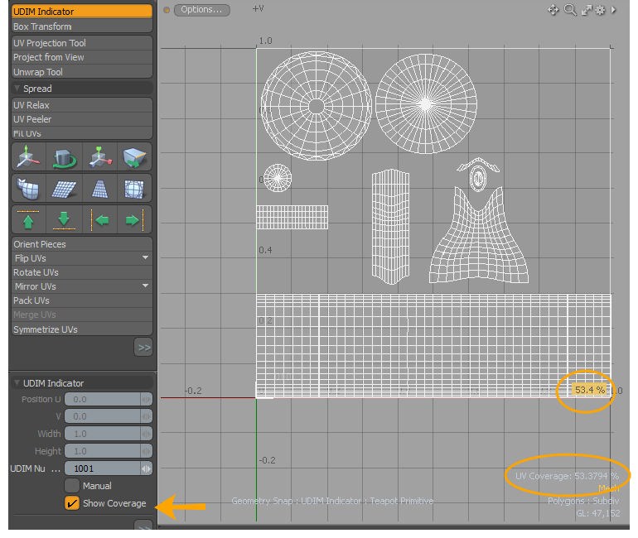Viewport: 638px width, 538px height.
Task: Click the align left green arrow icon
Action: point(99,220)
